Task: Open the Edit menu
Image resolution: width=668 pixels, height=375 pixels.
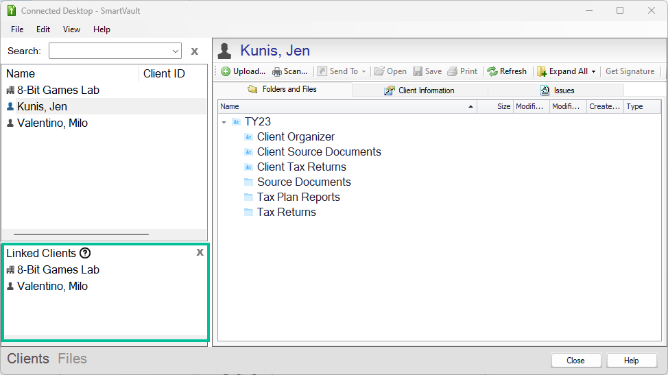Action: click(x=43, y=29)
